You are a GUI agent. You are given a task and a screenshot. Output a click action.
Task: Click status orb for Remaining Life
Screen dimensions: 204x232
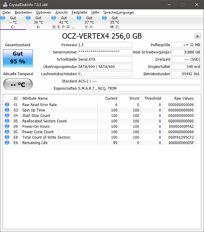pos(7,143)
